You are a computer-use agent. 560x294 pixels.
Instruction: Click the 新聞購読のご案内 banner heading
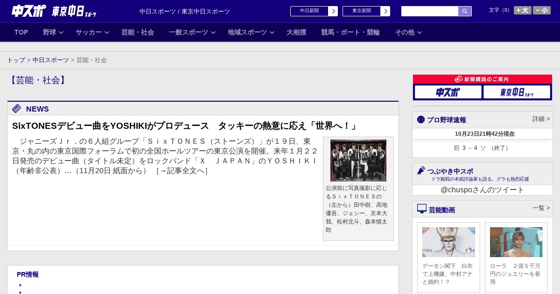483,79
